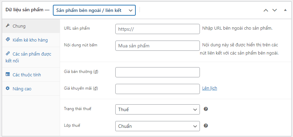Click help icon next to Trạng thái thuế
The width and height of the screenshot is (293, 137).
[x=206, y=109]
